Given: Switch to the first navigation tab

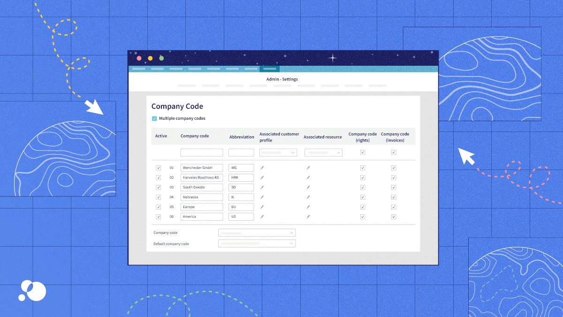Looking at the screenshot, I should [138, 68].
